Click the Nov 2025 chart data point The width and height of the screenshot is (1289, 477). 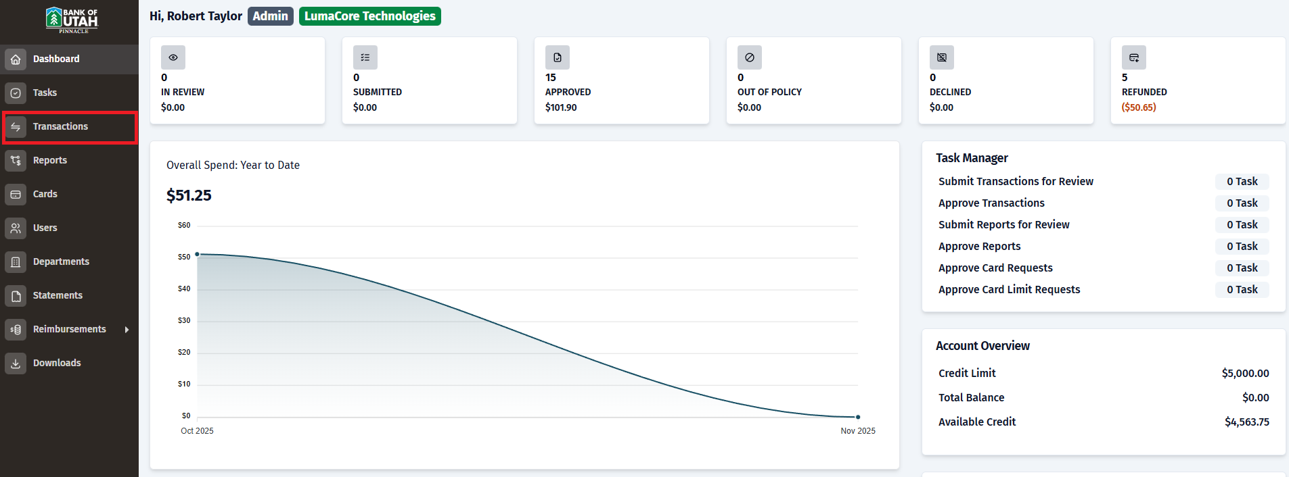(x=858, y=417)
